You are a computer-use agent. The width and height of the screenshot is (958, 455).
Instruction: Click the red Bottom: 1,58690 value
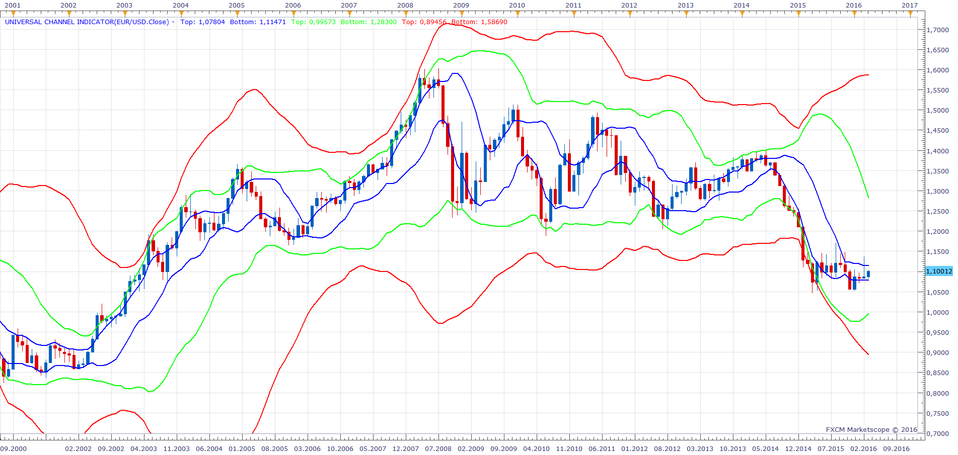click(479, 22)
